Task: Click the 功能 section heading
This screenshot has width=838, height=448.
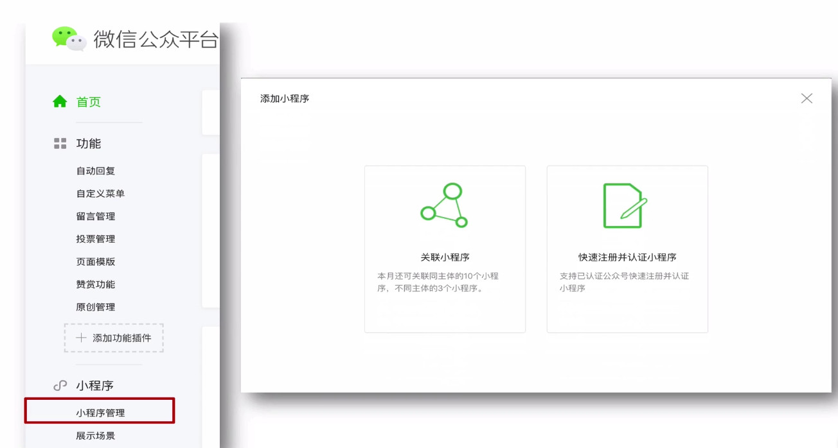Action: [89, 144]
